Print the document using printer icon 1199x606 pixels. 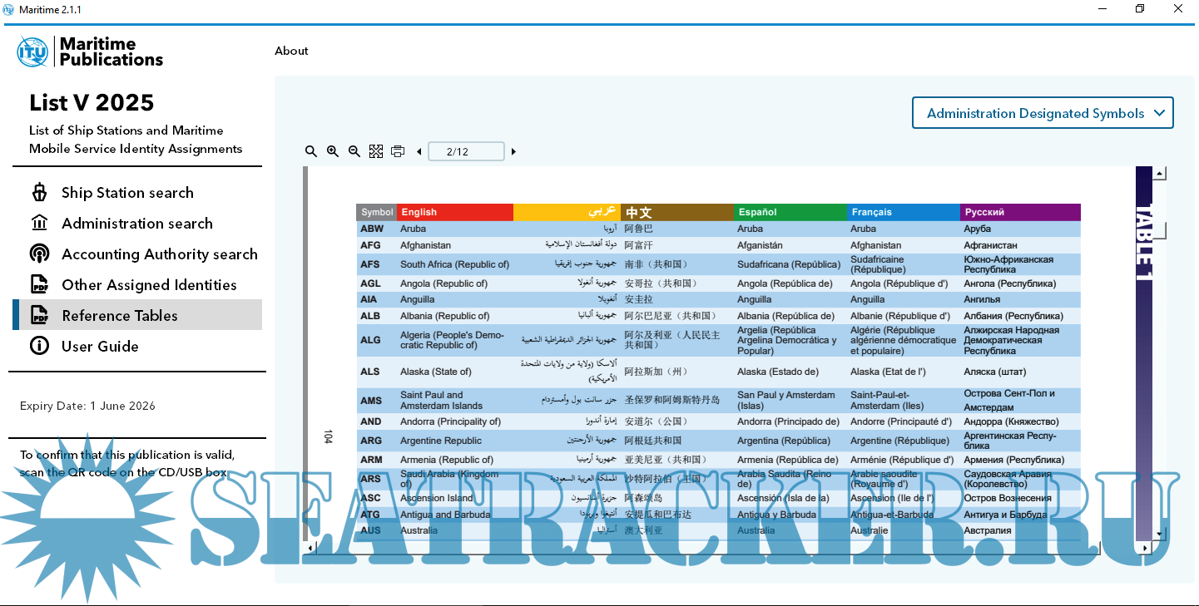click(x=398, y=151)
